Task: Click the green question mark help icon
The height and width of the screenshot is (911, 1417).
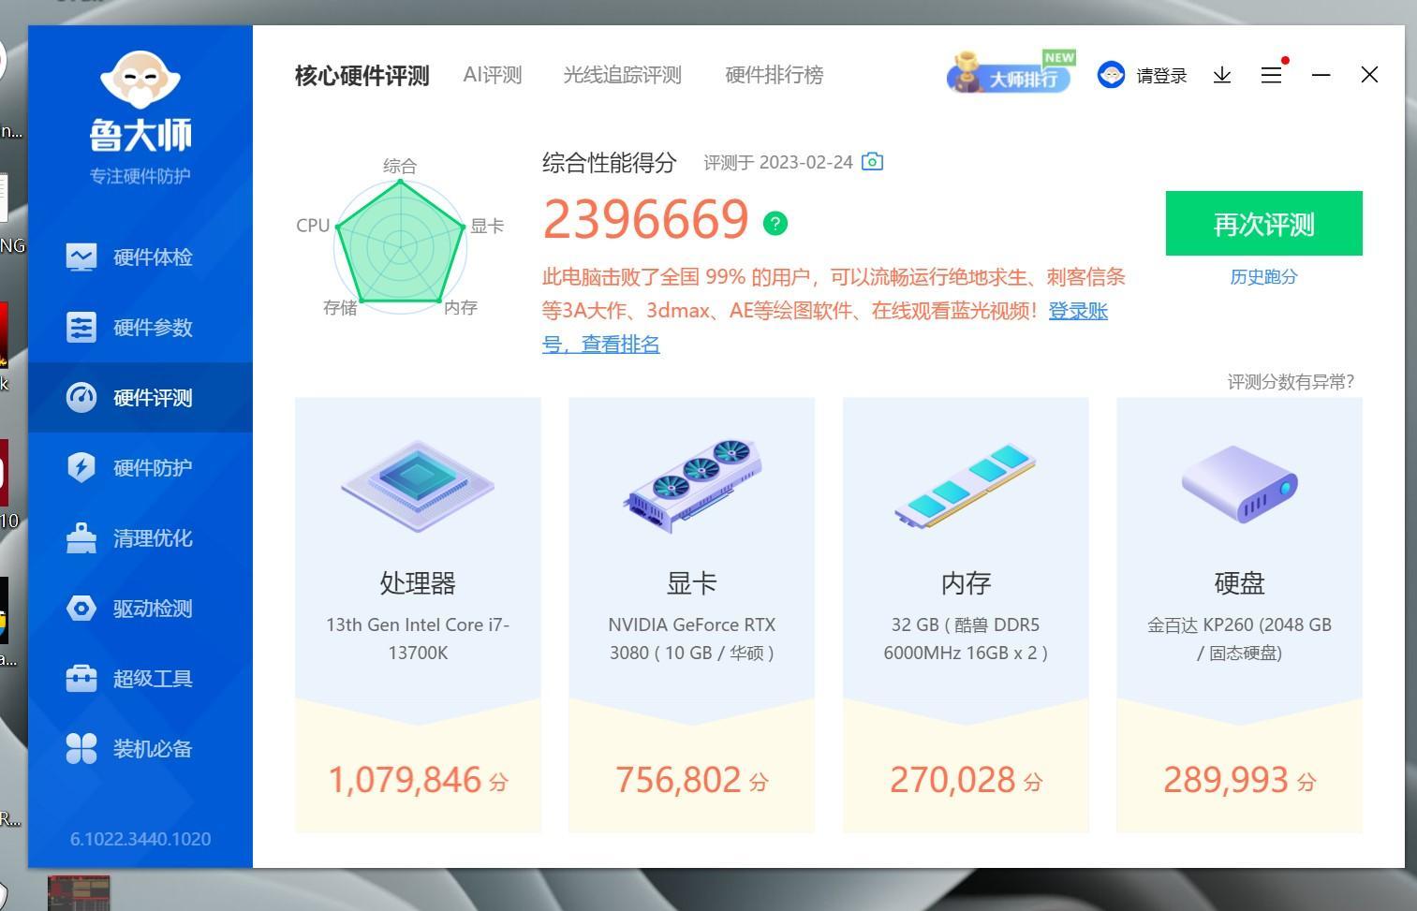Action: pyautogui.click(x=775, y=223)
